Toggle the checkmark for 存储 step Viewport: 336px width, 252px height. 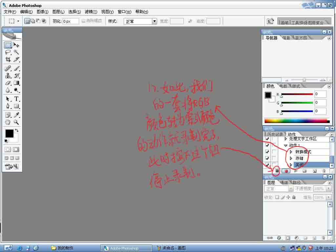coord(267,158)
